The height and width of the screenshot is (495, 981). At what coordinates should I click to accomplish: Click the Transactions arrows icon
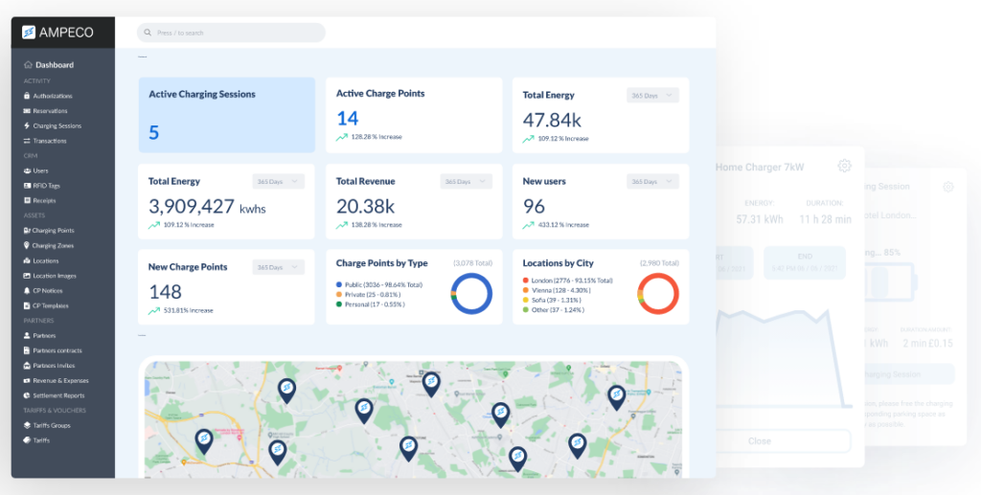(x=27, y=141)
